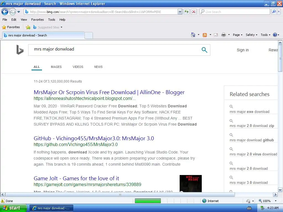Open the Tools command bar menu
Screen dimensions: 283x212
click(266, 35)
